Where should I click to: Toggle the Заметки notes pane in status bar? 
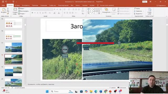[112, 88]
